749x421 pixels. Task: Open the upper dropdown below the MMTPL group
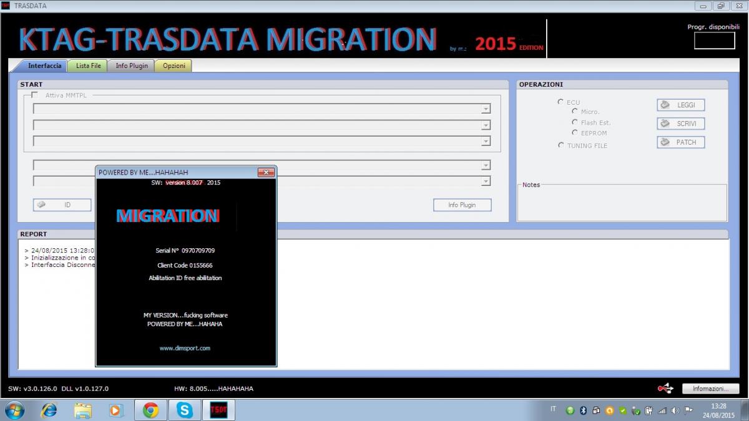click(486, 166)
